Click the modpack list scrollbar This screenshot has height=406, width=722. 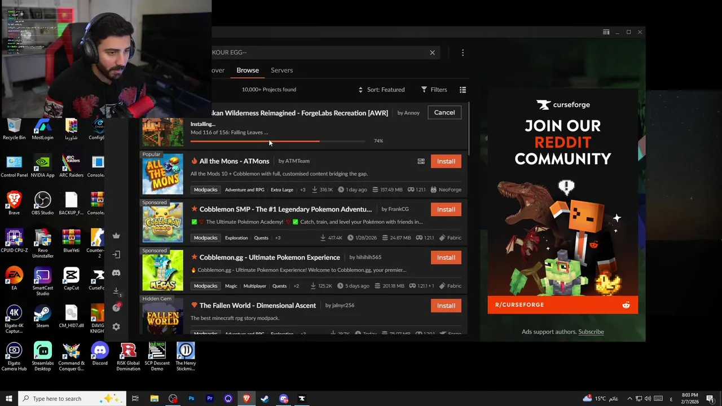[x=468, y=130]
